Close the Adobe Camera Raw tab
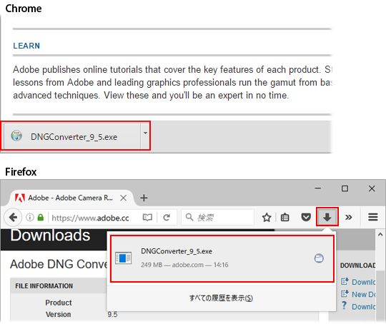This screenshot has height=324, width=386. click(124, 198)
